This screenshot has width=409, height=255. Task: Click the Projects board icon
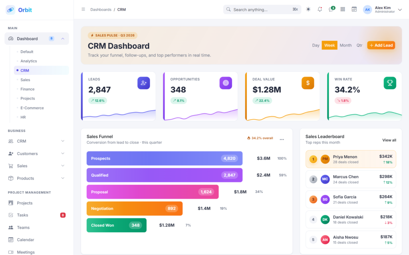point(11,203)
